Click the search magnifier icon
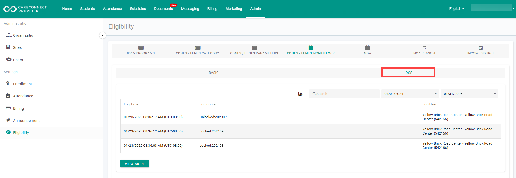Viewport: 516px width, 178px height. pyautogui.click(x=314, y=94)
